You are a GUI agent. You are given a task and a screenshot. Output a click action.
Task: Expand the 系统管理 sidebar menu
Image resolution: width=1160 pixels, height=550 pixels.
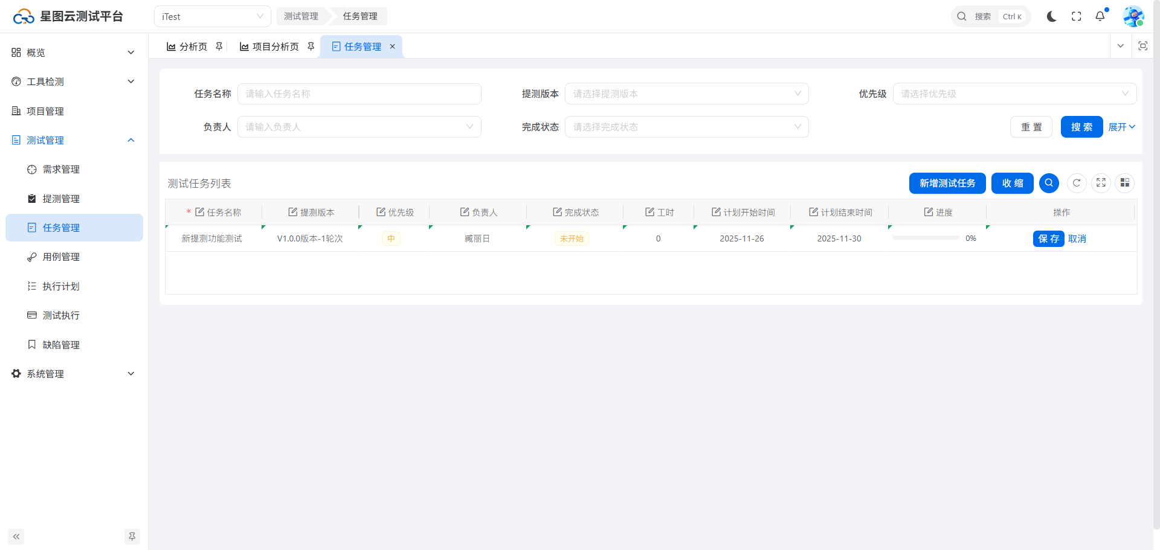74,374
